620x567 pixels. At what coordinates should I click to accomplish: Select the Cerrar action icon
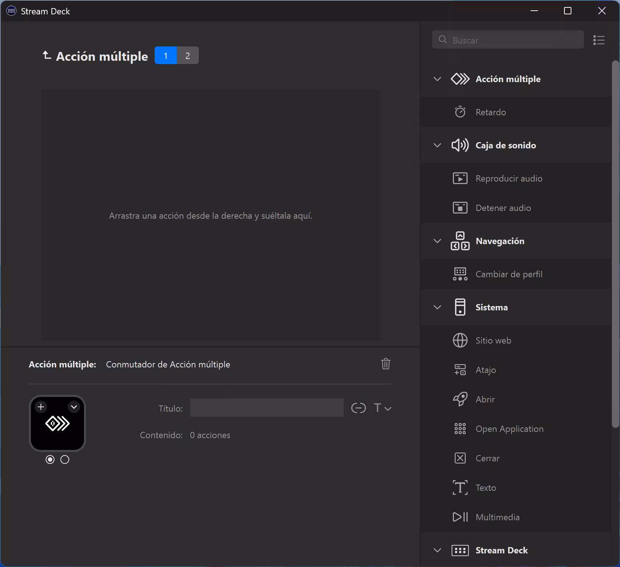[x=460, y=458]
